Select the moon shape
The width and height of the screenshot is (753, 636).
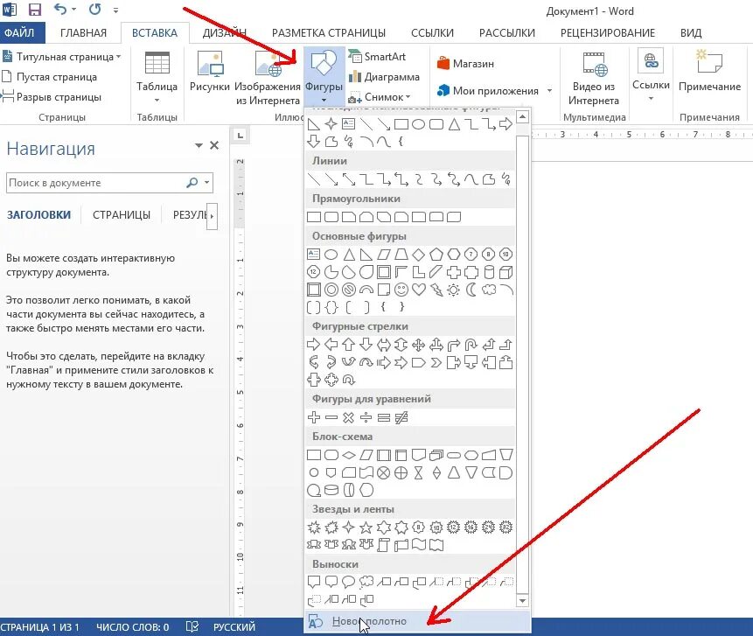click(471, 290)
